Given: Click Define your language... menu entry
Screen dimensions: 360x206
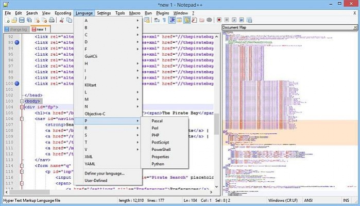Looking at the screenshot, I should pyautogui.click(x=108, y=173).
